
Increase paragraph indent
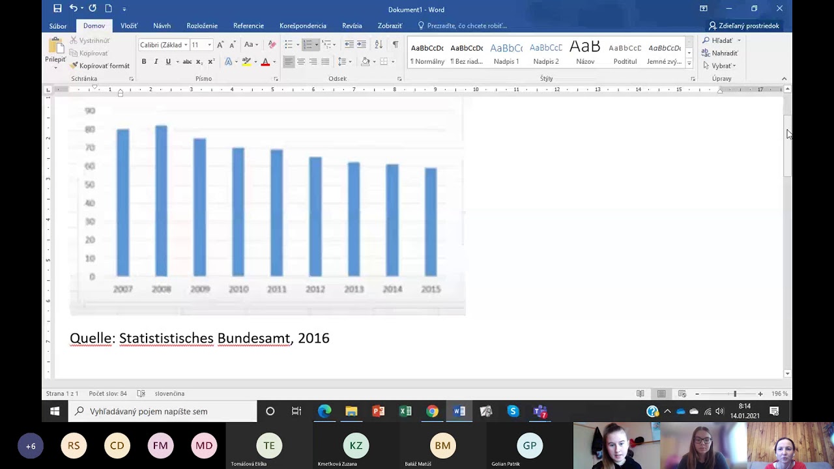point(362,44)
